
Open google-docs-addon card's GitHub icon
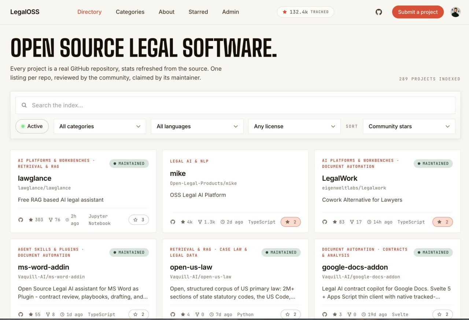point(325,315)
